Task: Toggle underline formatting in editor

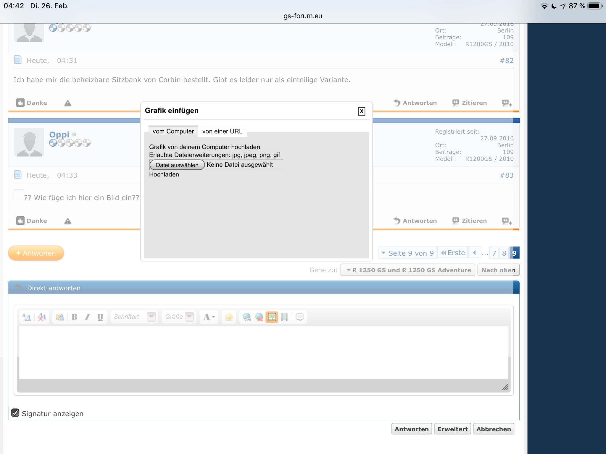Action: click(100, 317)
